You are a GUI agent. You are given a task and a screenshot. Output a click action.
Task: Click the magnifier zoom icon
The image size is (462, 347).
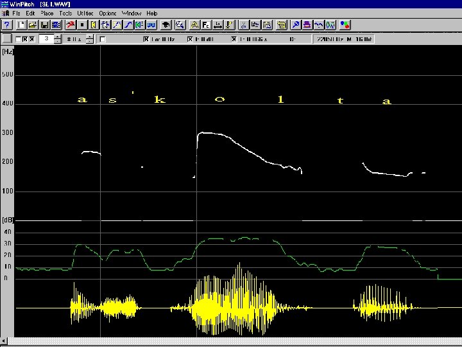click(180, 25)
